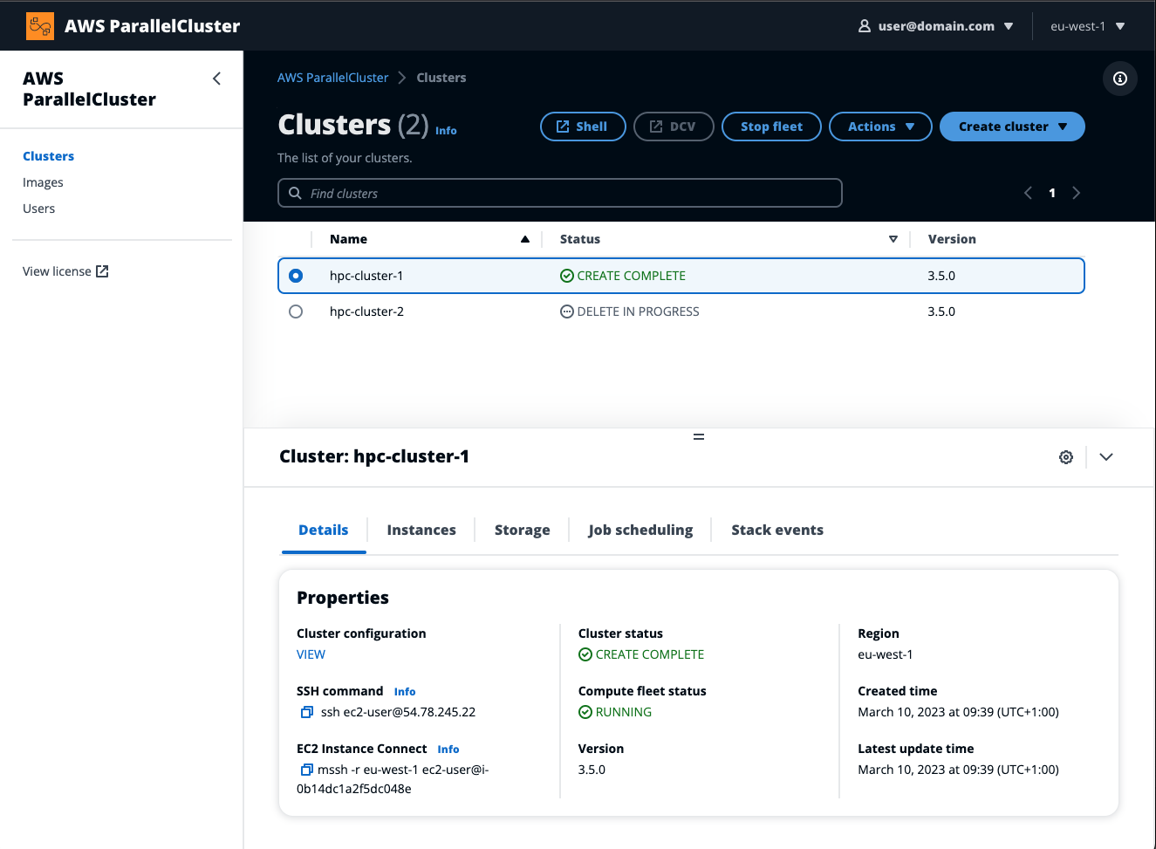Image resolution: width=1156 pixels, height=849 pixels.
Task: Collapse the Cluster hpc-cluster-1 panel chevron
Action: pyautogui.click(x=1105, y=456)
